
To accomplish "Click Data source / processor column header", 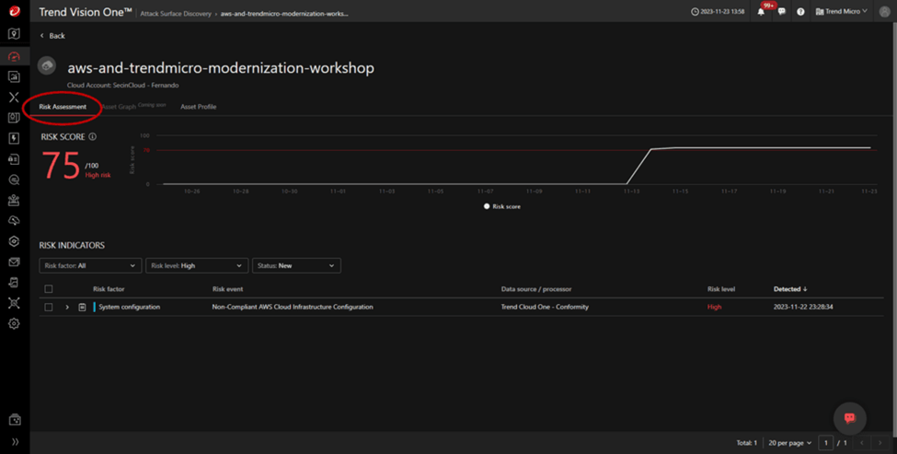I will 536,289.
